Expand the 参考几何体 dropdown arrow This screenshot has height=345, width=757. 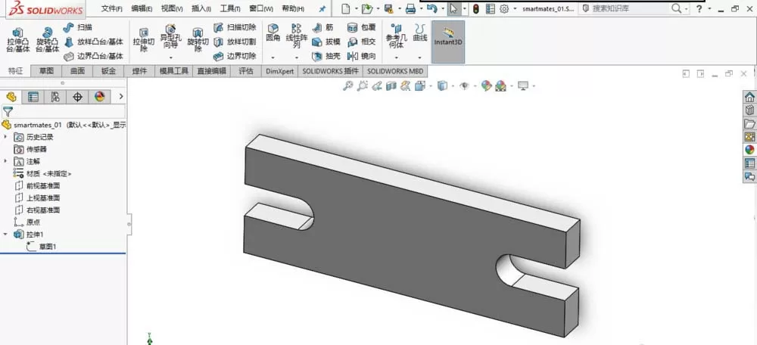(397, 57)
